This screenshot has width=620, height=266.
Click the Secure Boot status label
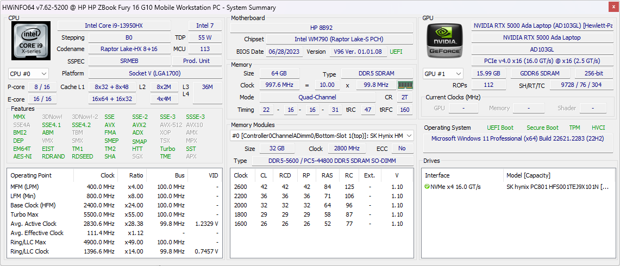(542, 128)
